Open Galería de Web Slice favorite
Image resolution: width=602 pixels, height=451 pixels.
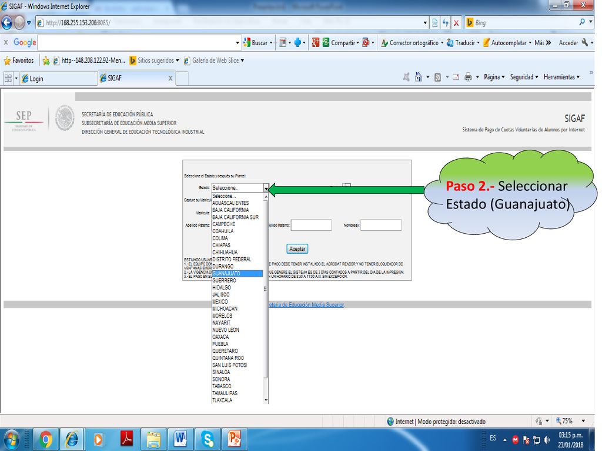coord(214,60)
